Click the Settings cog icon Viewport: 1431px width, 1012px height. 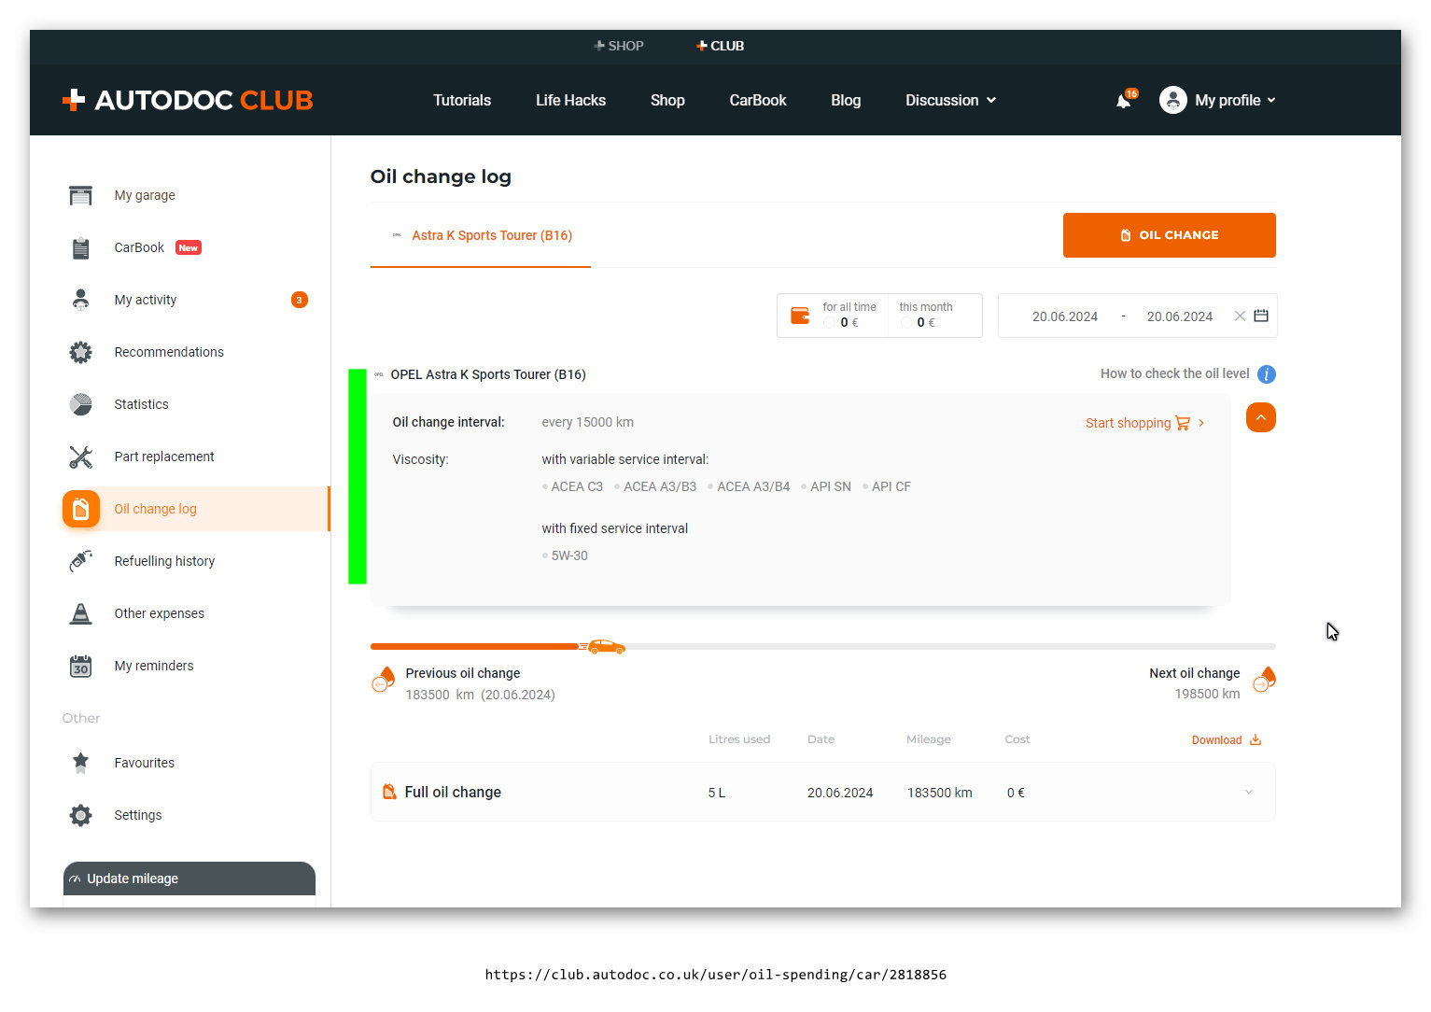(81, 815)
